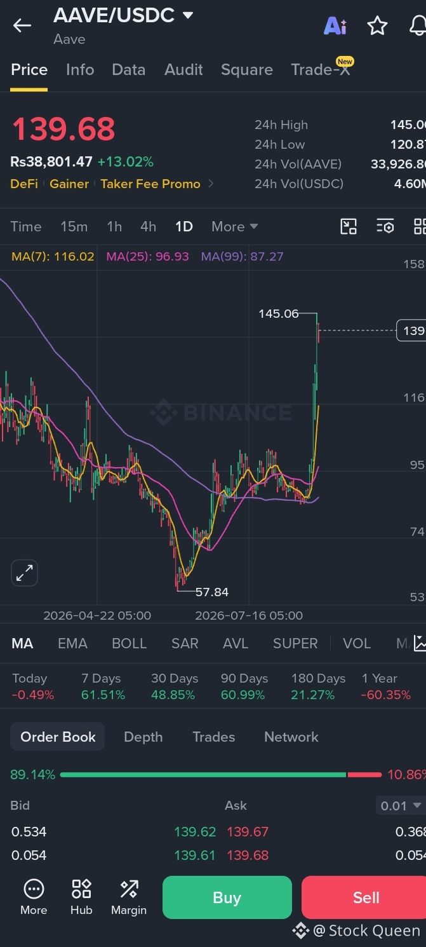
Task: Open the Network tab
Action: (291, 737)
